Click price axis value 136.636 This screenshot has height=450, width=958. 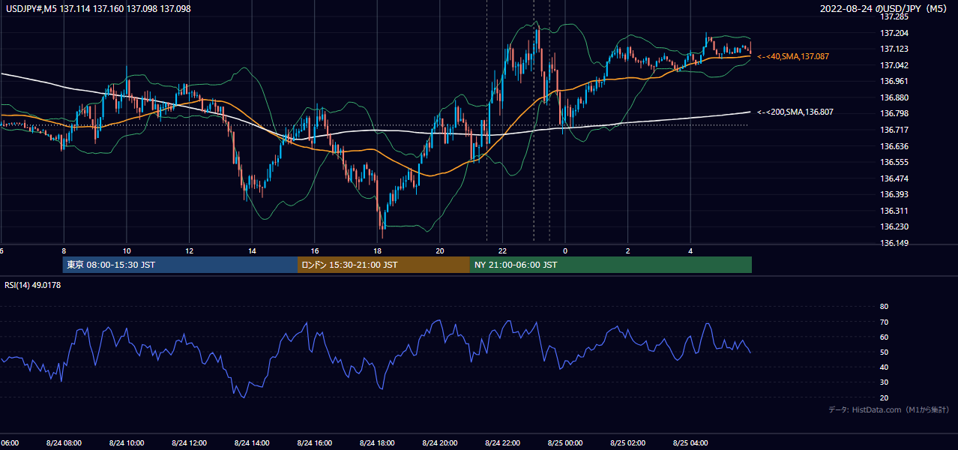[x=895, y=146]
